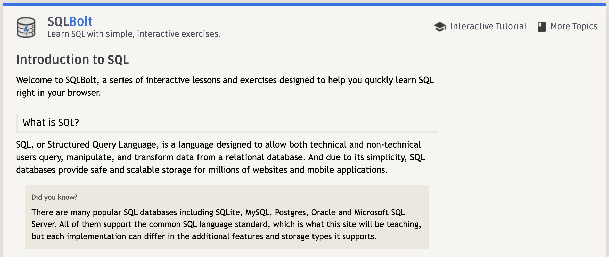The height and width of the screenshot is (257, 609).
Task: Select the tagline under the SQLBolt title
Action: 134,34
